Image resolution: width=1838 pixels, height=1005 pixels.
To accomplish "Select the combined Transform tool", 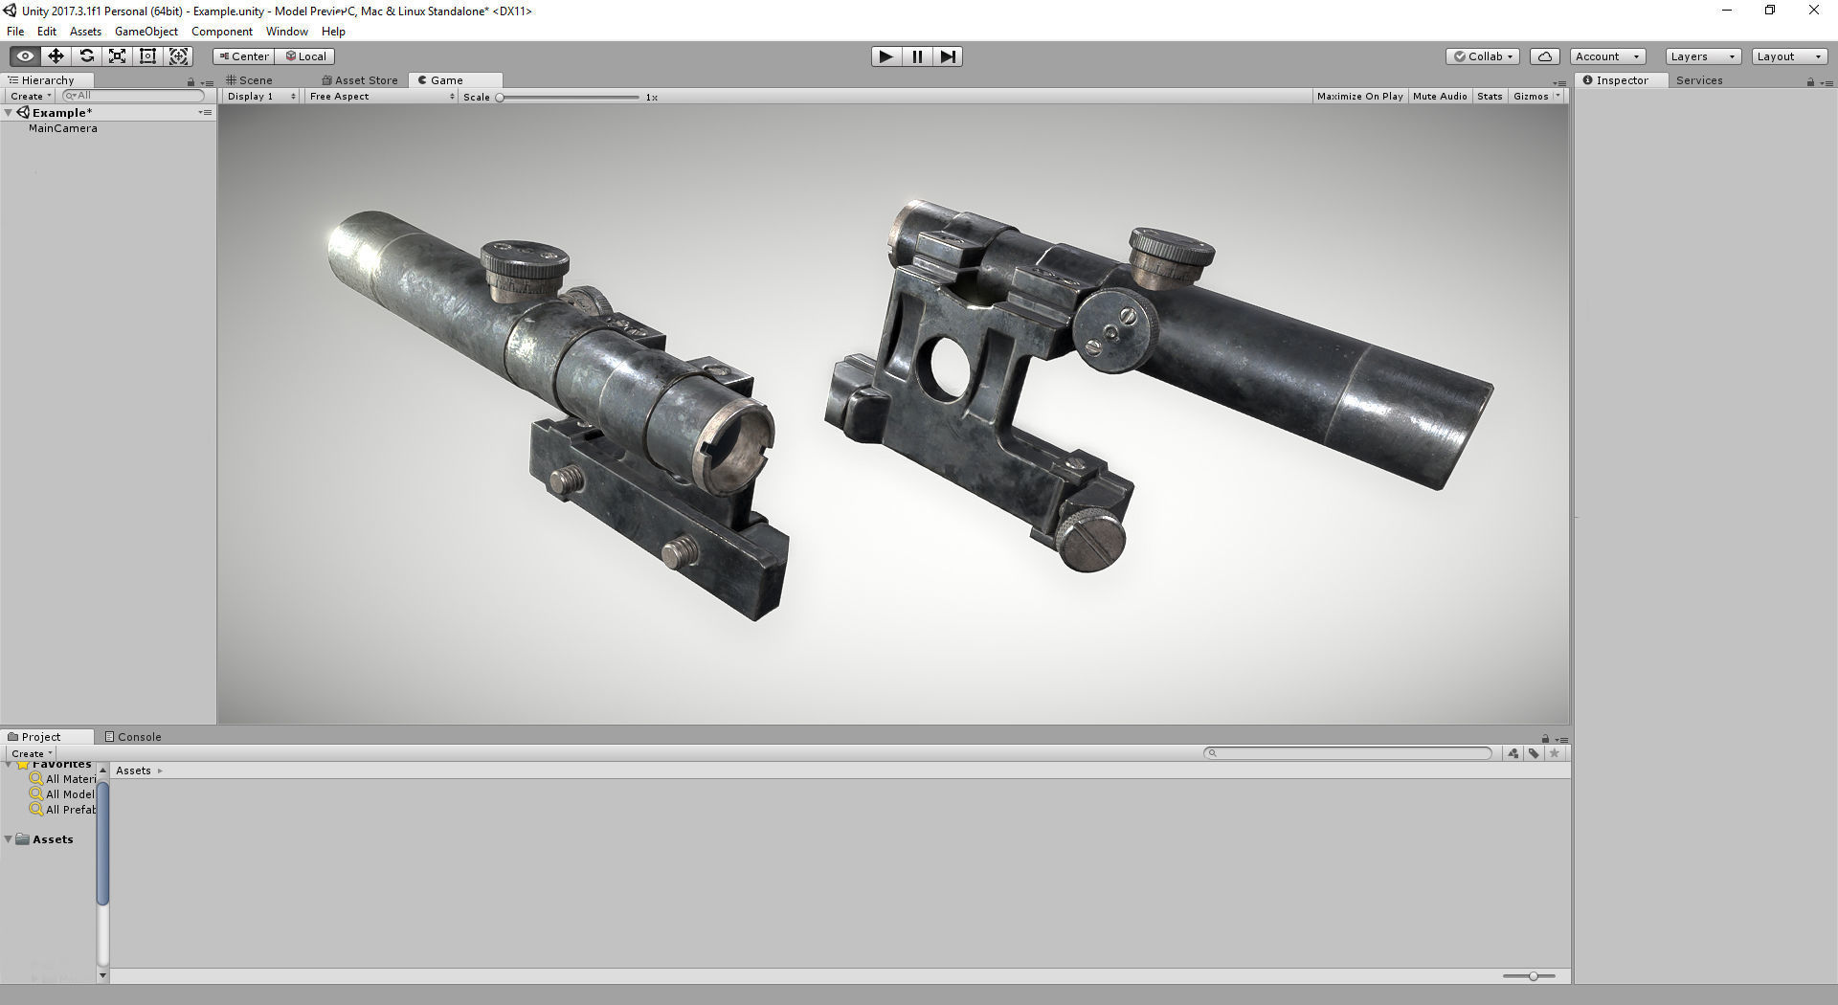I will click(178, 56).
